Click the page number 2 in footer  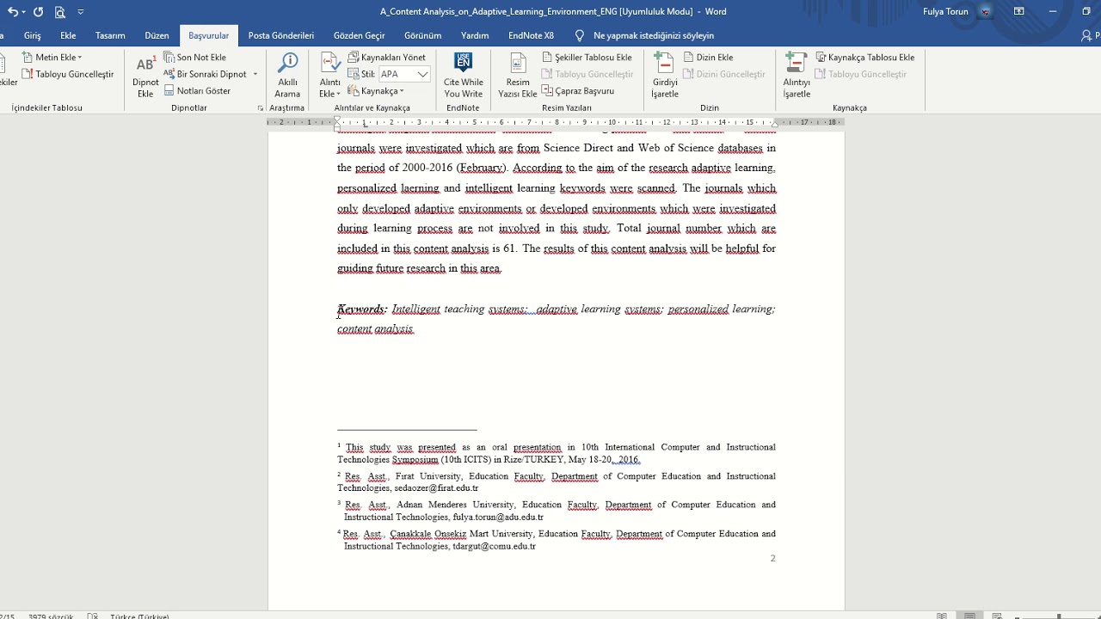[772, 559]
